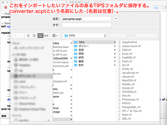Click the Photoshop.rtf file

(130, 99)
